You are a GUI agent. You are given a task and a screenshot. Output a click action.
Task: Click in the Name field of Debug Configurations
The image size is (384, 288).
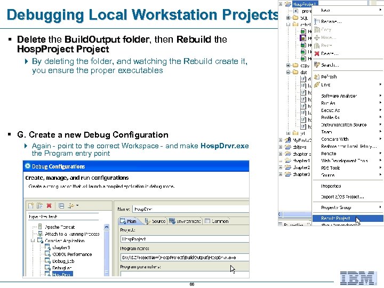pyautogui.click(x=190, y=209)
